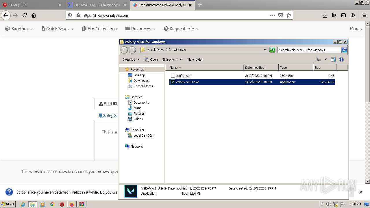370x208 pixels.
Task: Open the Desktop folder in Favorites
Action: coord(139,75)
